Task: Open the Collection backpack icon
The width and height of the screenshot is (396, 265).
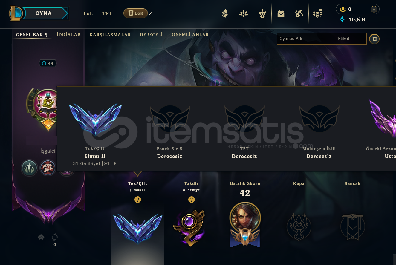Action: click(281, 13)
